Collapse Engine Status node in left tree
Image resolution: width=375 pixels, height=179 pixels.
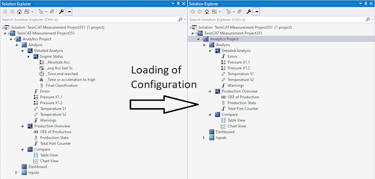pyautogui.click(x=28, y=56)
